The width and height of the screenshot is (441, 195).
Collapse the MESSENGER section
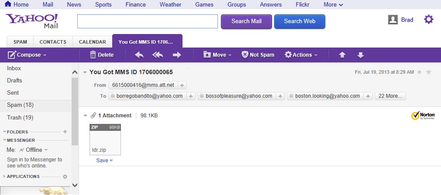[x=4, y=140]
